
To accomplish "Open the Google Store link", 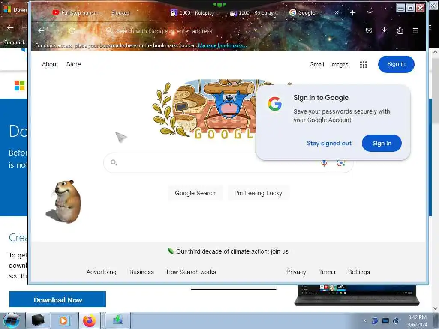I will pos(74,64).
